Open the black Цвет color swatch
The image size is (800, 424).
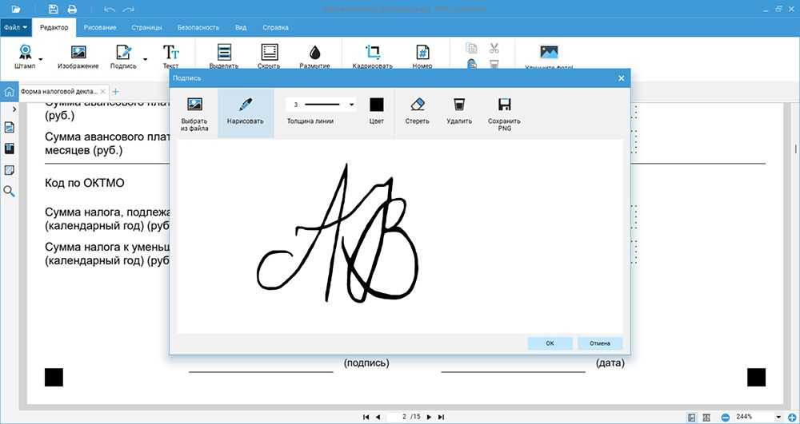pos(377,105)
